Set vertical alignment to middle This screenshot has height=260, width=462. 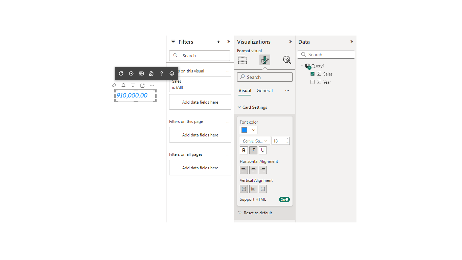pos(253,189)
